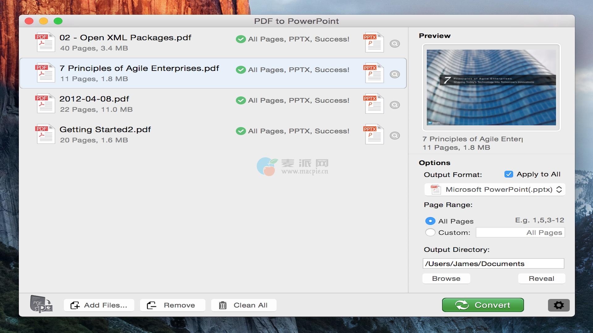Click Browse to choose output directory

[446, 278]
